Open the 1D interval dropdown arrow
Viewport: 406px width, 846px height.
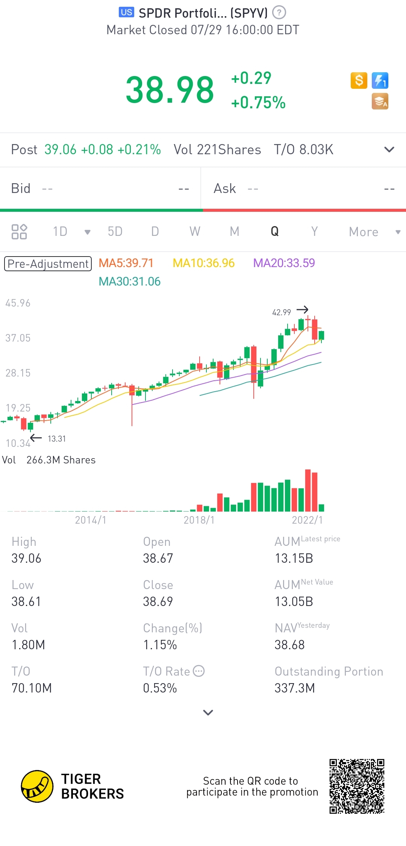(88, 232)
